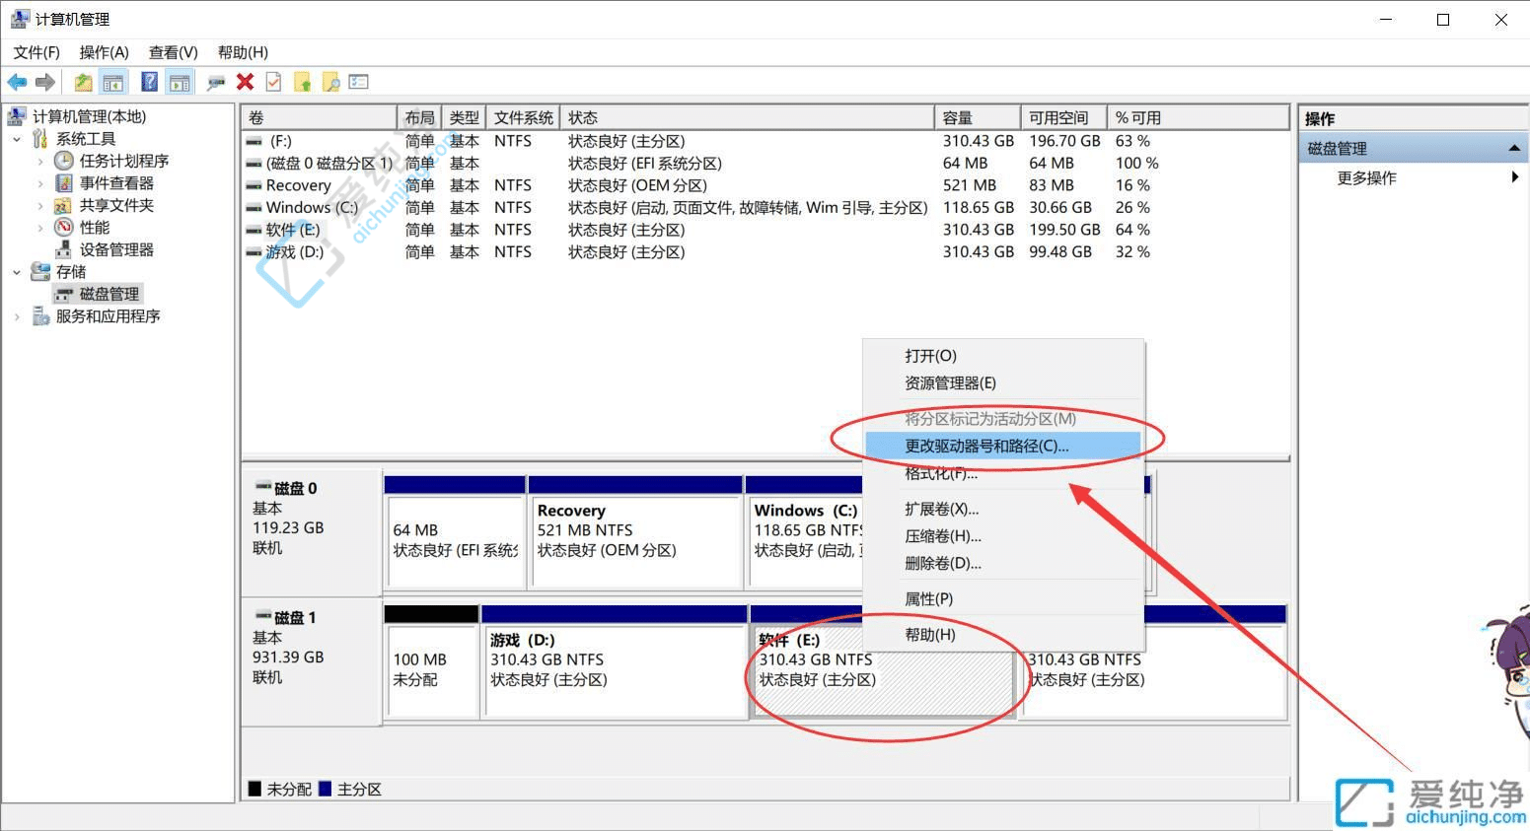Image resolution: width=1530 pixels, height=831 pixels.
Task: Click the up one level folder icon
Action: [83, 83]
